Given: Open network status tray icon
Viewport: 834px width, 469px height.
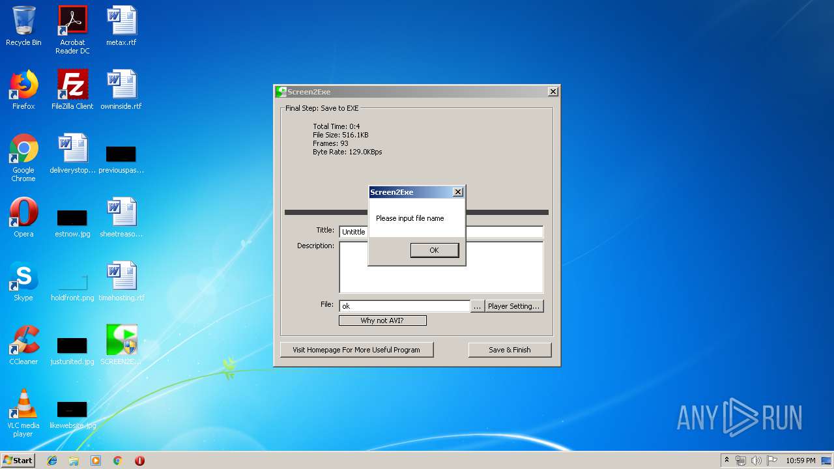Looking at the screenshot, I should click(741, 461).
